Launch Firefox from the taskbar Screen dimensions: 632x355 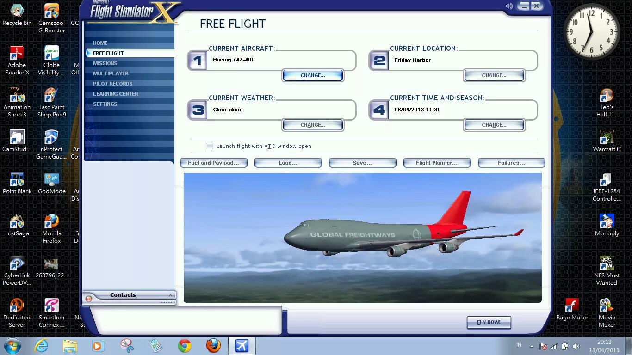(213, 346)
